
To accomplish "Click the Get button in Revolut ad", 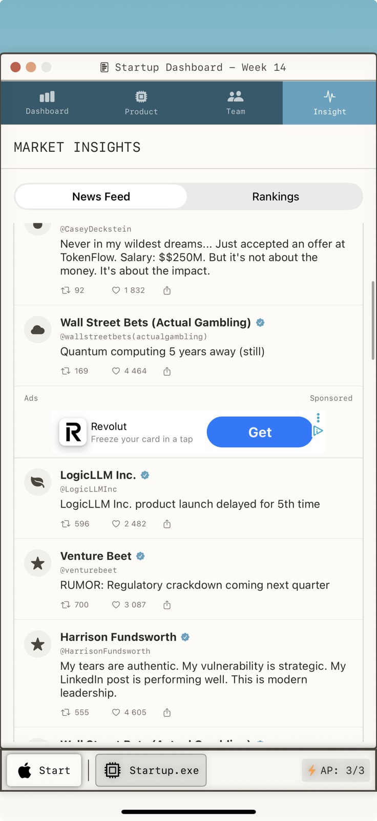I will (x=260, y=432).
